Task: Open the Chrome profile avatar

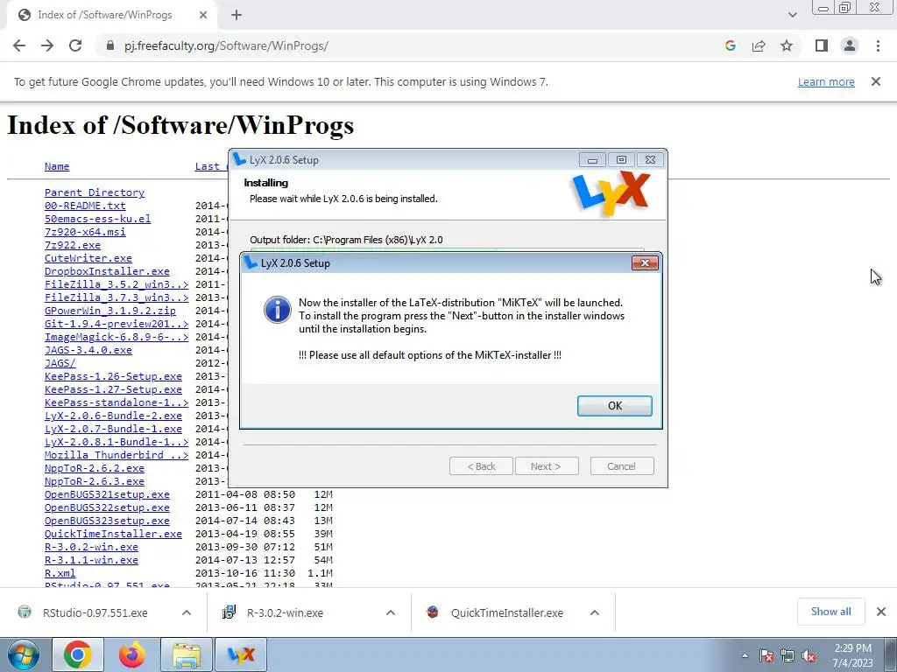Action: click(850, 45)
